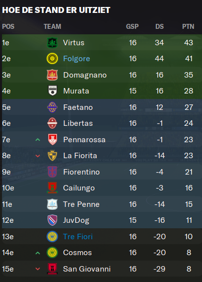Click the GSP column header
202x282 pixels.
coord(132,27)
